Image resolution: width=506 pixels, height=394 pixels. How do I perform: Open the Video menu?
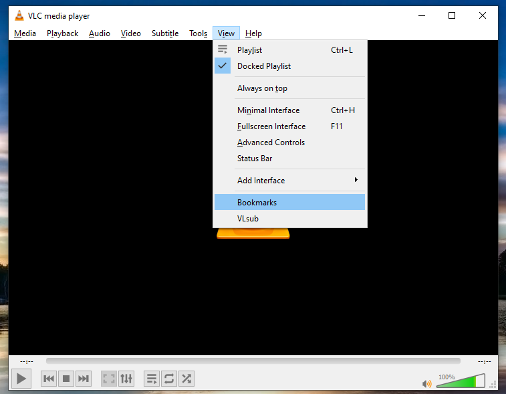[131, 33]
